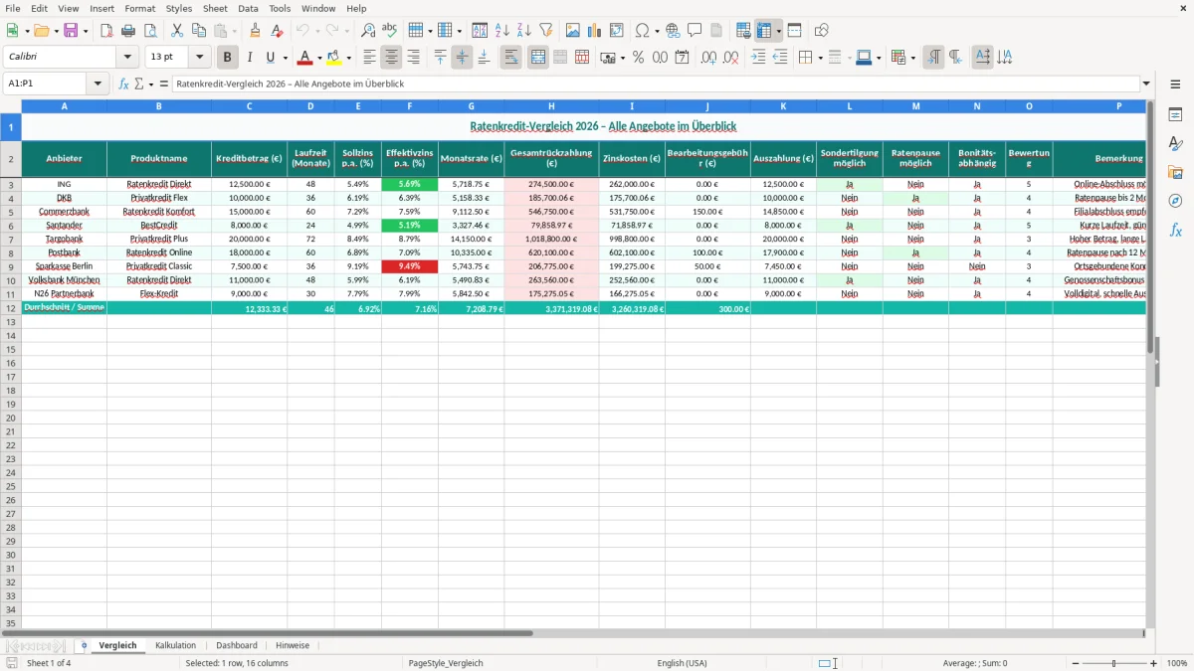Switch to the Kalkulation sheet tab

(x=176, y=645)
